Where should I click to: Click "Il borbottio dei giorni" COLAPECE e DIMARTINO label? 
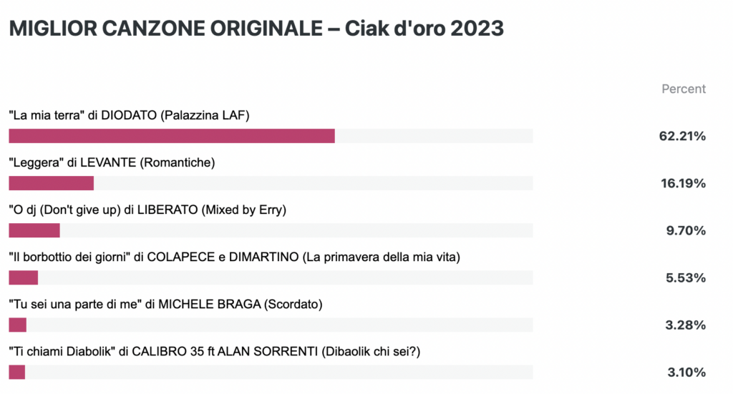235,257
